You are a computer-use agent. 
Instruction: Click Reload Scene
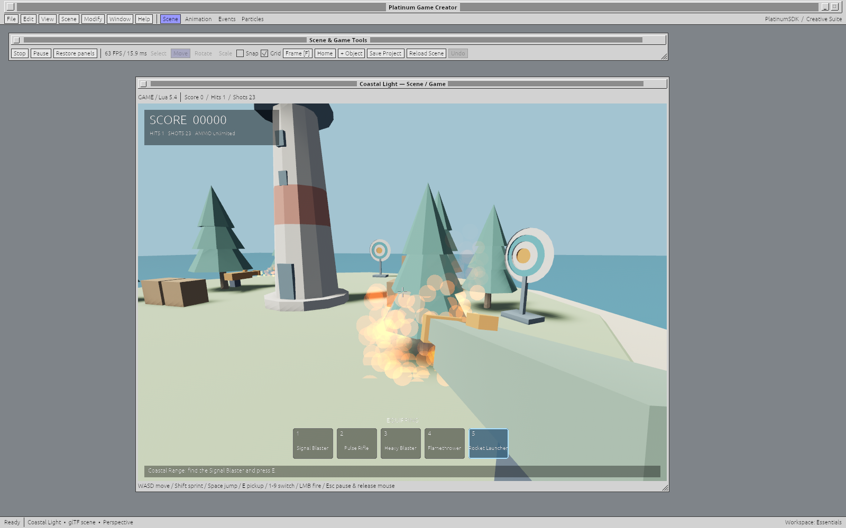(x=426, y=53)
